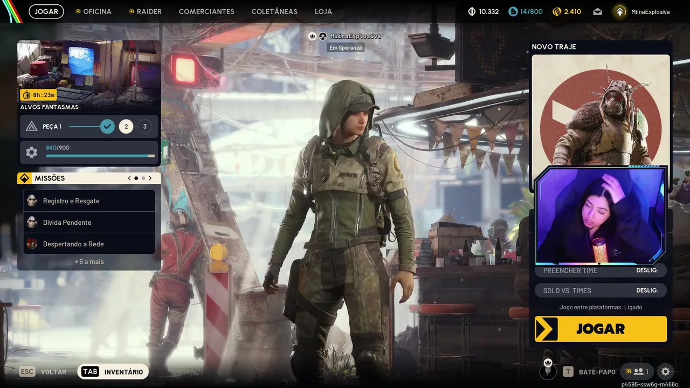Click the crowned party leader avatar icon
The width and height of the screenshot is (690, 388).
tap(548, 369)
